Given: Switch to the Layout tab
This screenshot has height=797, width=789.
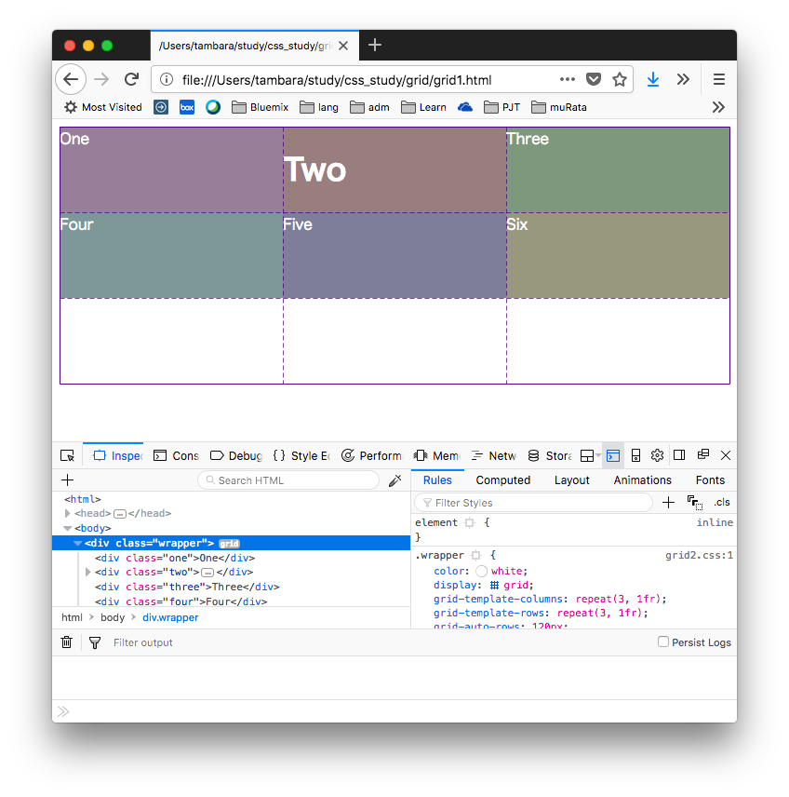Looking at the screenshot, I should click(x=571, y=480).
